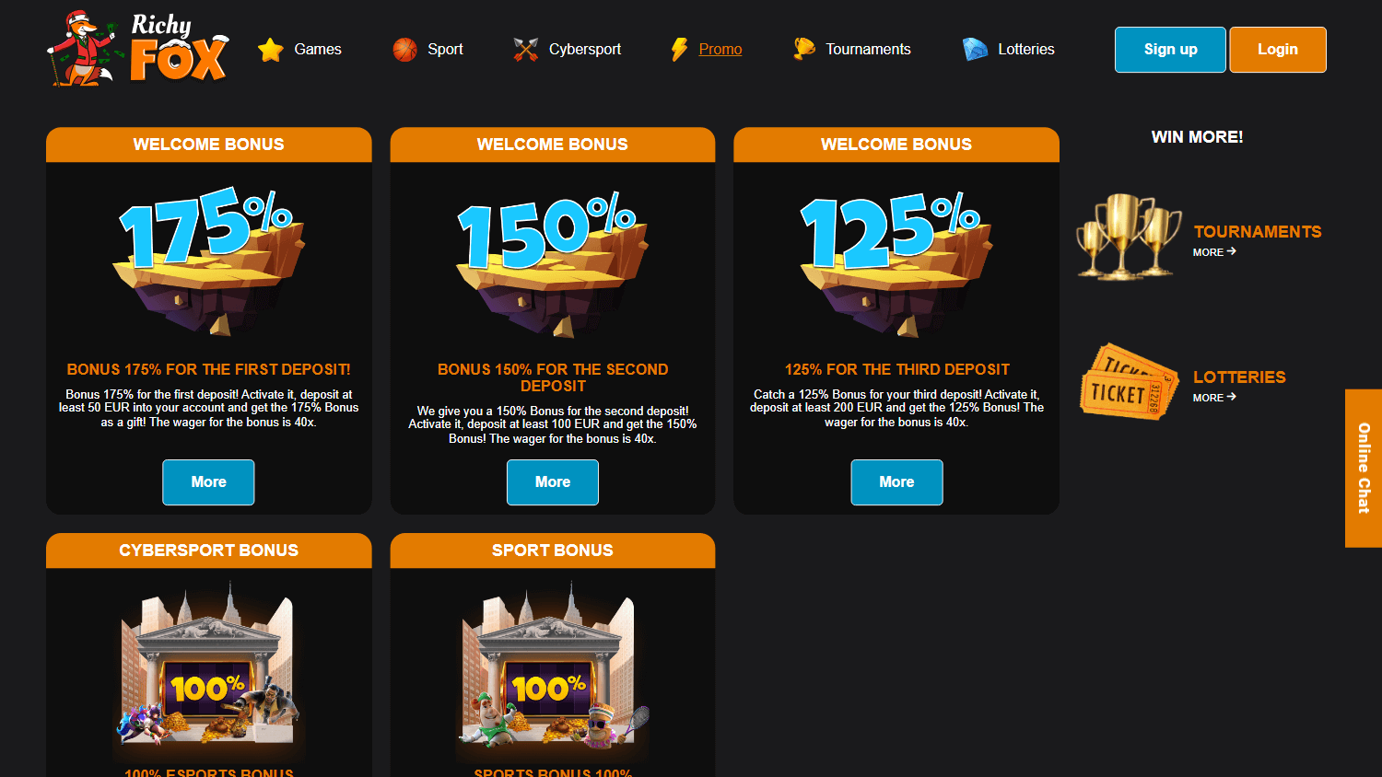Click the lightning bolt Promo icon
Screen dimensions: 1382x777
[x=679, y=50]
